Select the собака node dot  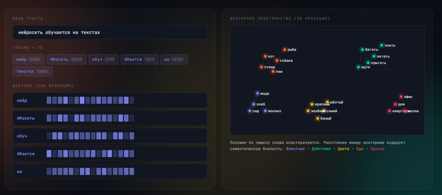click(277, 60)
